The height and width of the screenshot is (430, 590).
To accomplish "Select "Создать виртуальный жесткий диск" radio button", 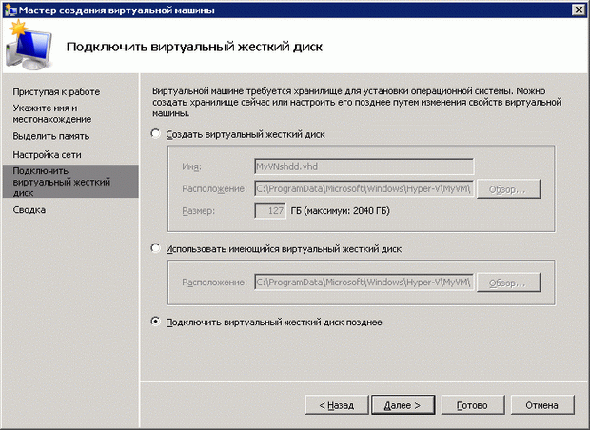I will click(157, 135).
